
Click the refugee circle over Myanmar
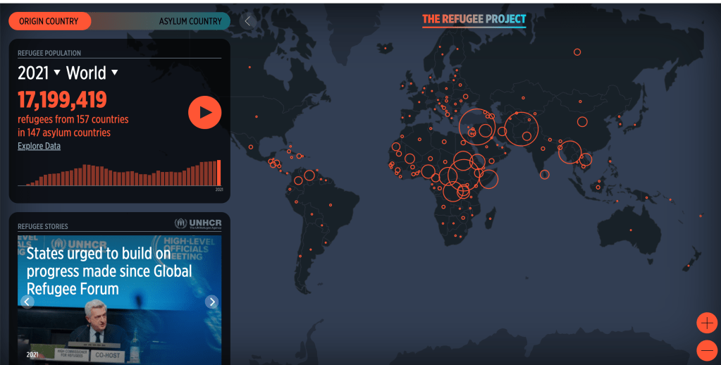click(569, 151)
